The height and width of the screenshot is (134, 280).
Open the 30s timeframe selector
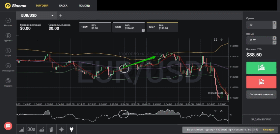point(32,129)
